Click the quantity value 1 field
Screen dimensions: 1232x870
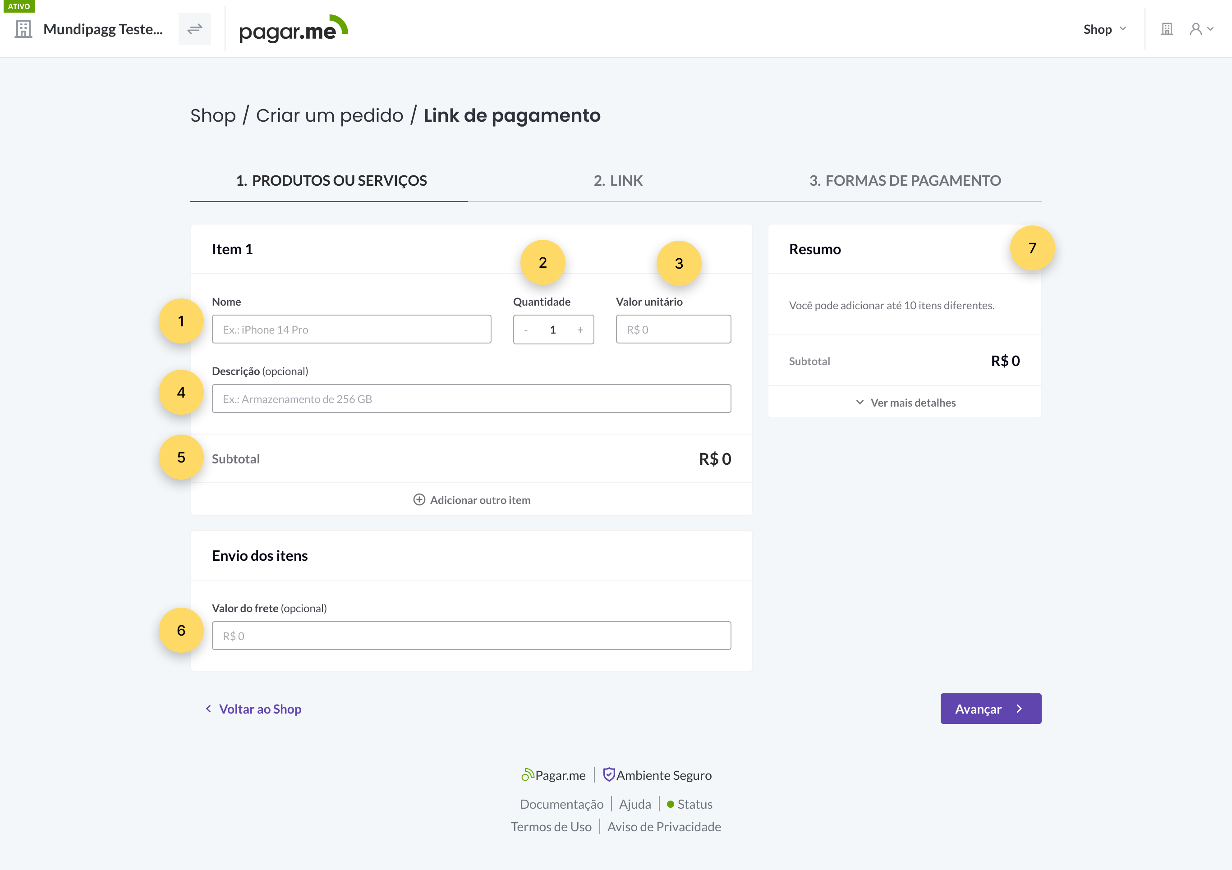pyautogui.click(x=553, y=330)
